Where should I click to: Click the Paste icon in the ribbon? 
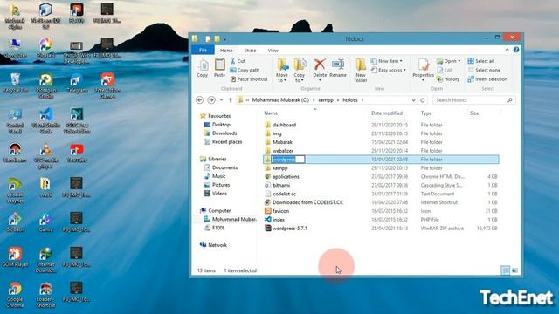click(x=219, y=68)
